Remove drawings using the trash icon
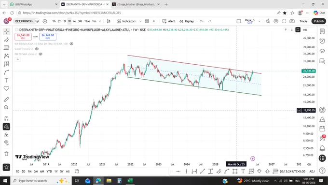328x185 pixels. [x=6, y=154]
